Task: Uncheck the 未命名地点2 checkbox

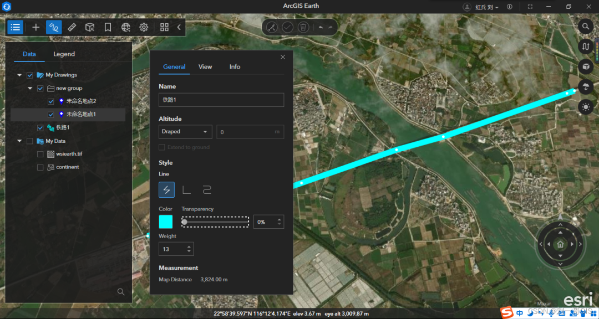Action: pos(50,101)
